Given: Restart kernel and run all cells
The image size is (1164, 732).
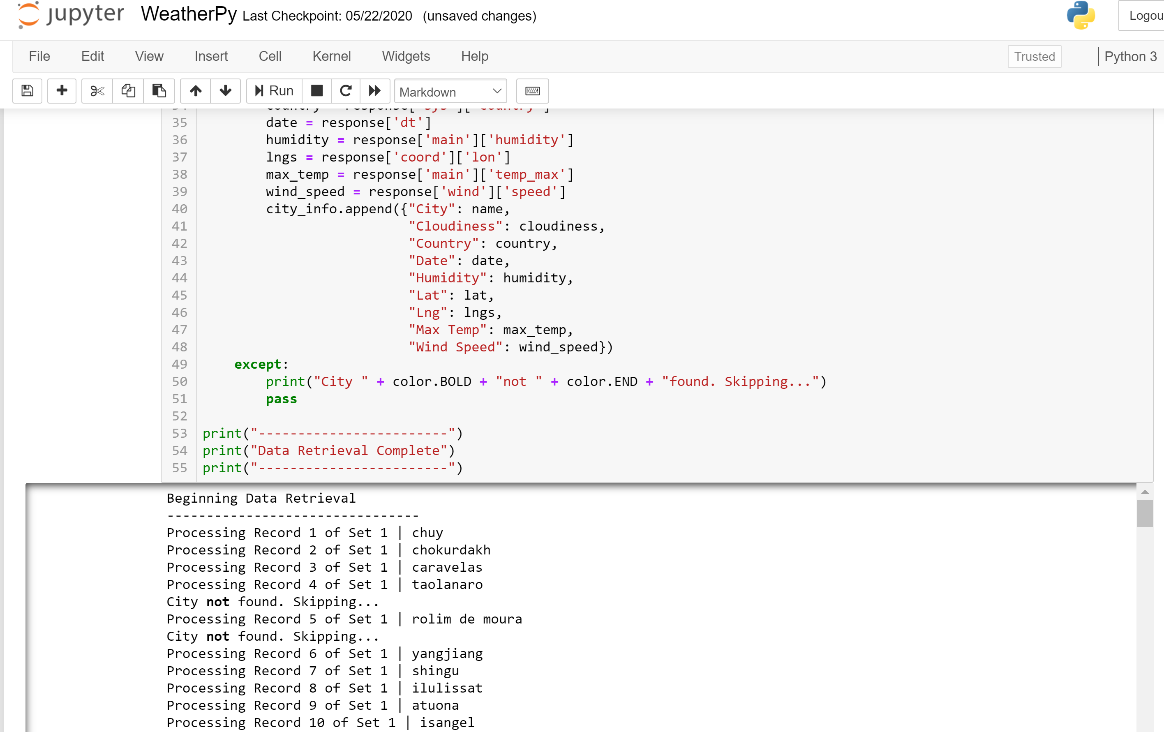Looking at the screenshot, I should pyautogui.click(x=374, y=91).
